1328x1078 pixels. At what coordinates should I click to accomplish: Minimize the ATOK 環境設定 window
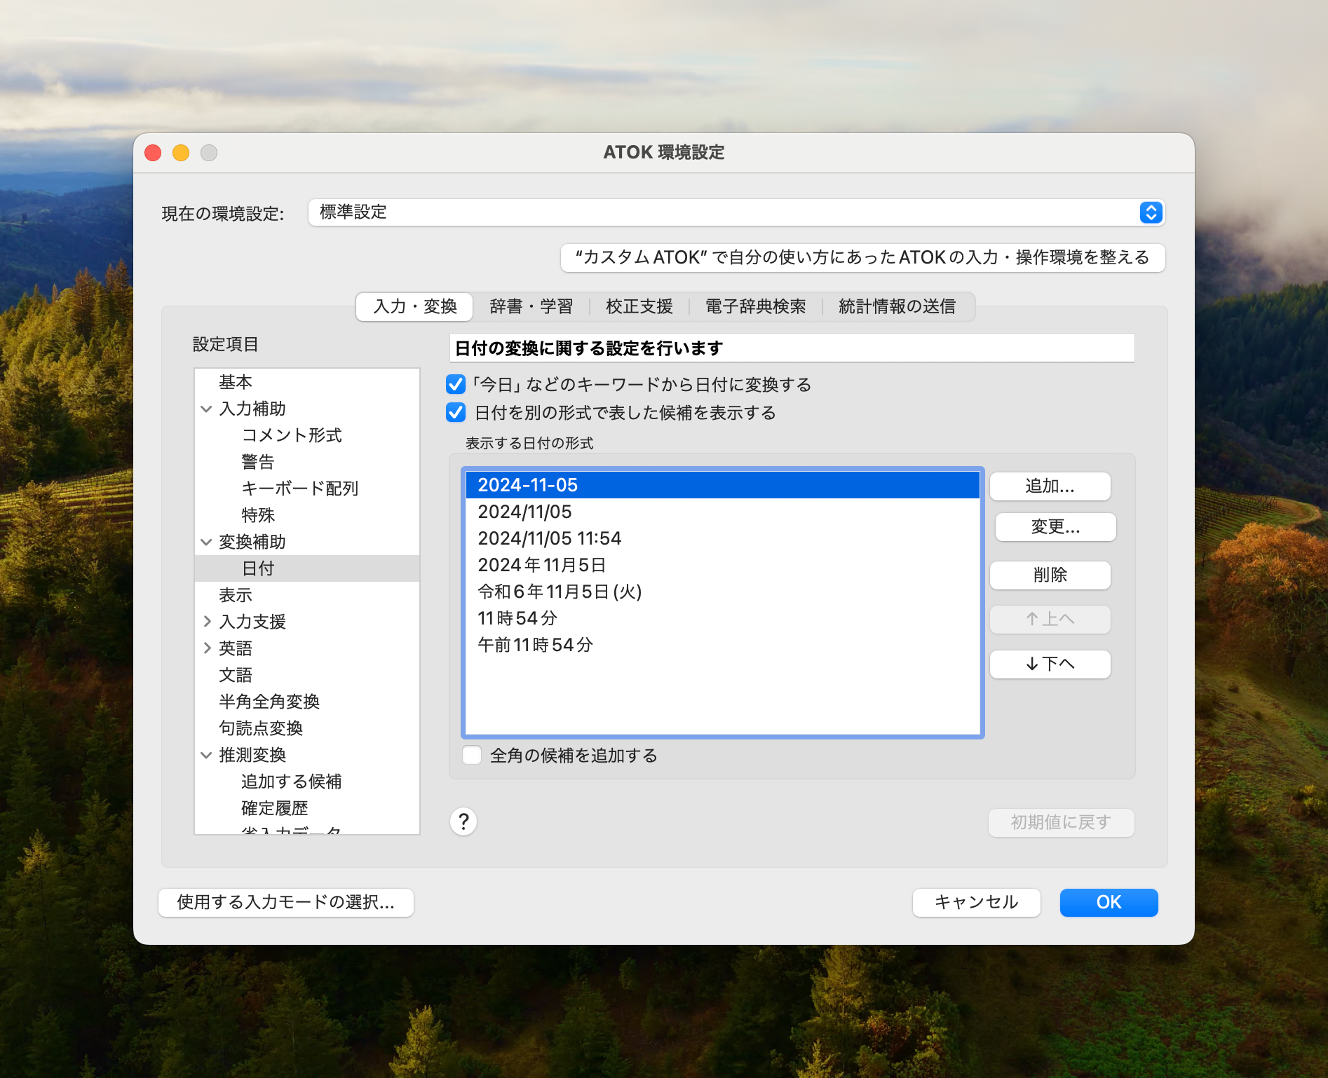[181, 153]
